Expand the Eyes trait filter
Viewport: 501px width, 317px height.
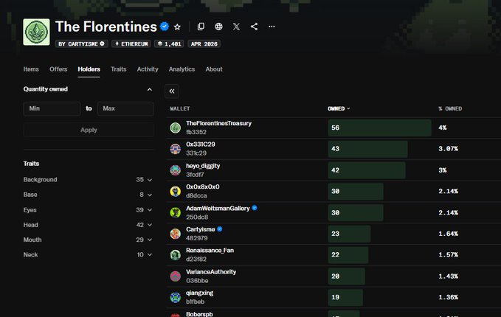click(88, 210)
